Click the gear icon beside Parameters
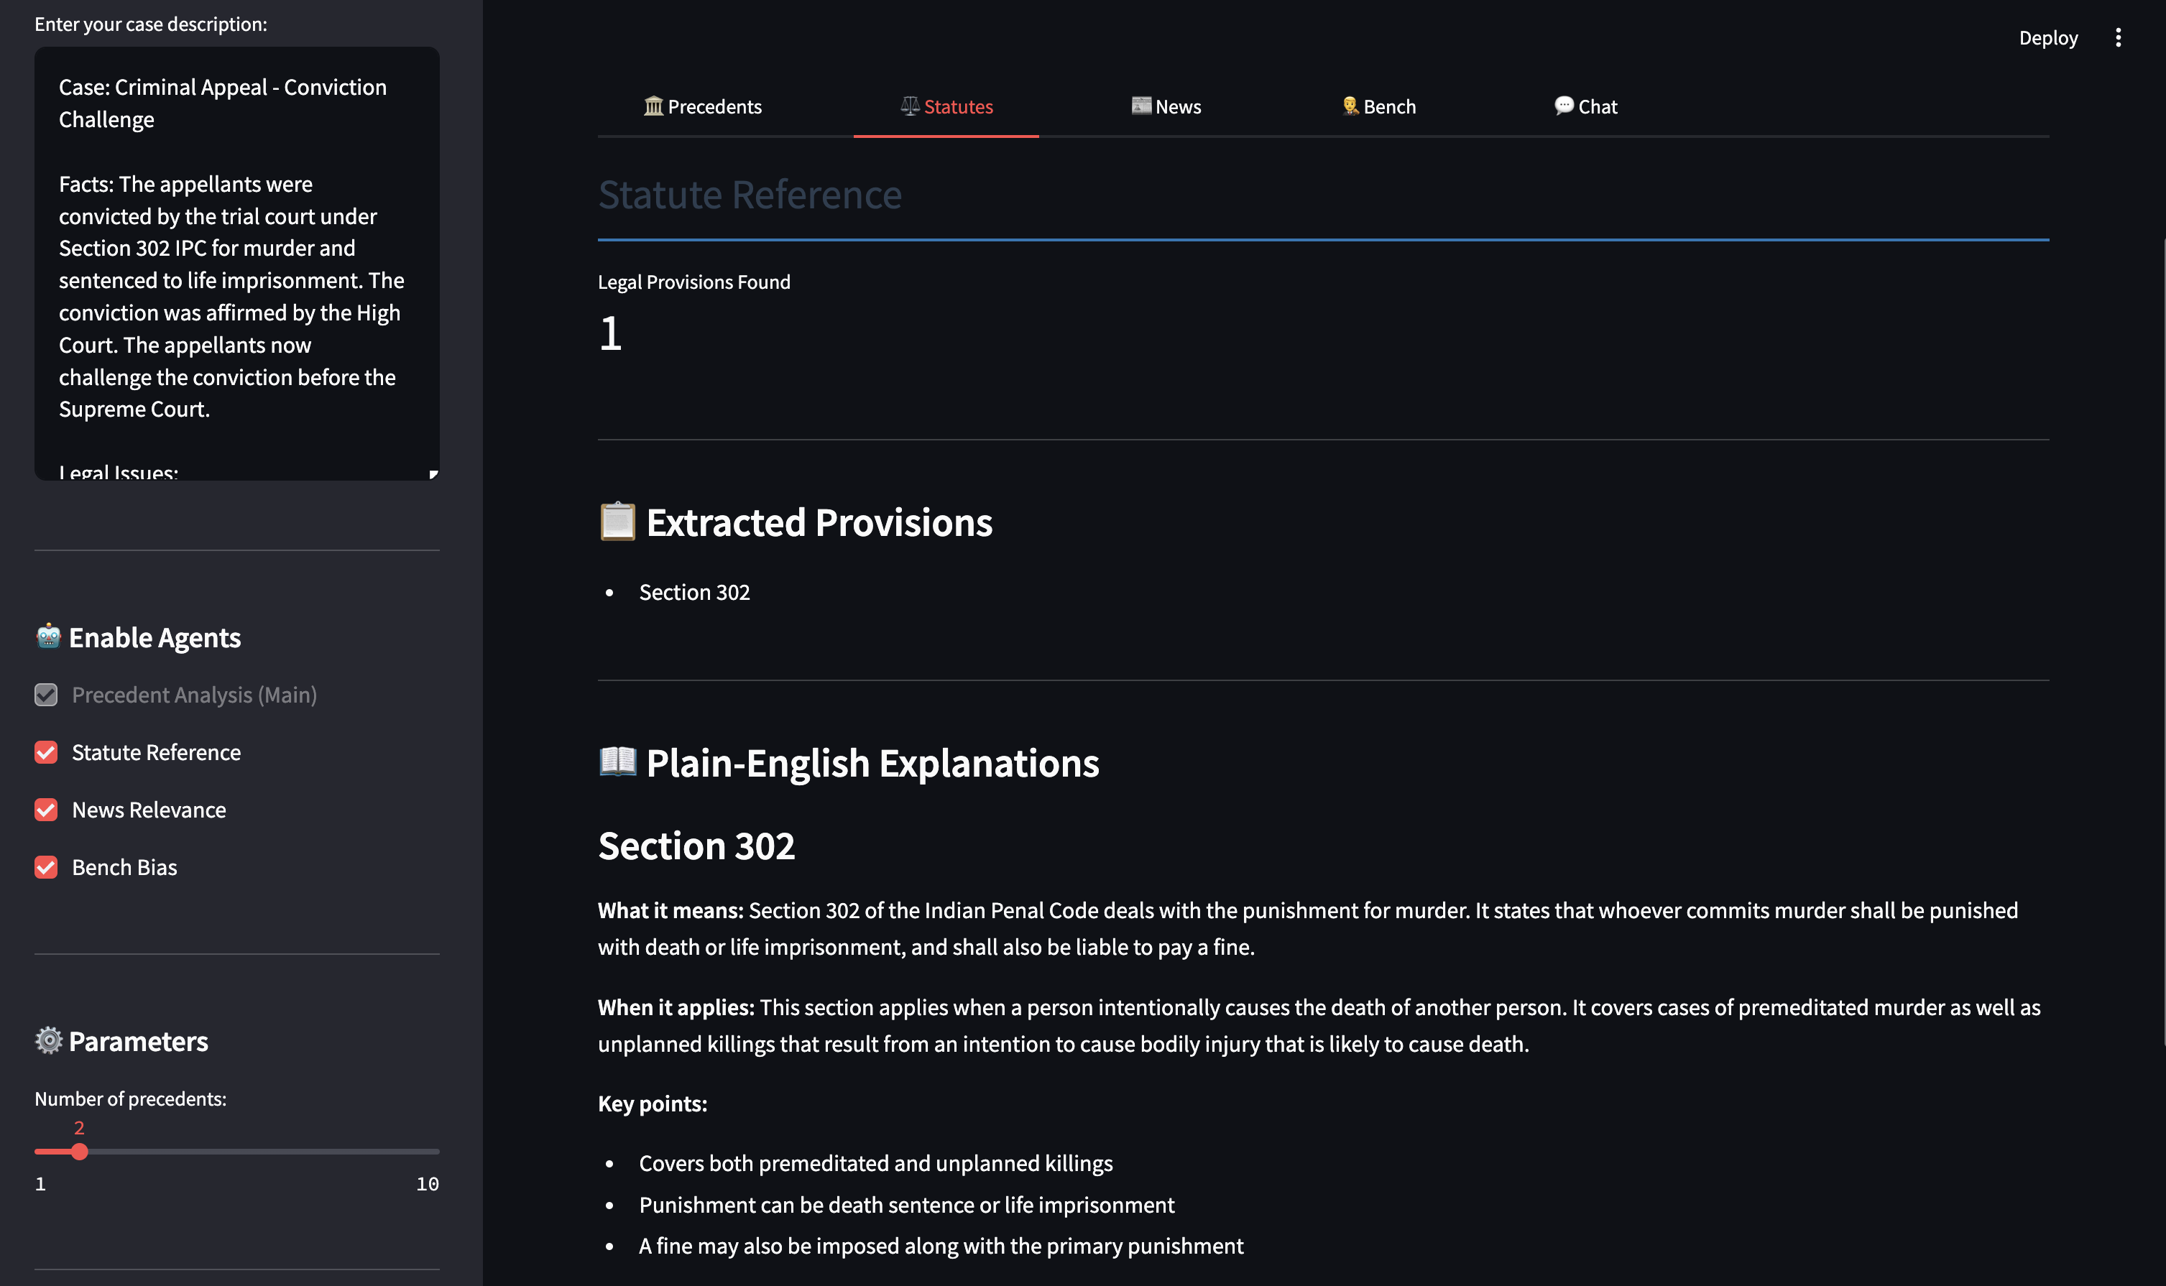2166x1286 pixels. 49,1040
